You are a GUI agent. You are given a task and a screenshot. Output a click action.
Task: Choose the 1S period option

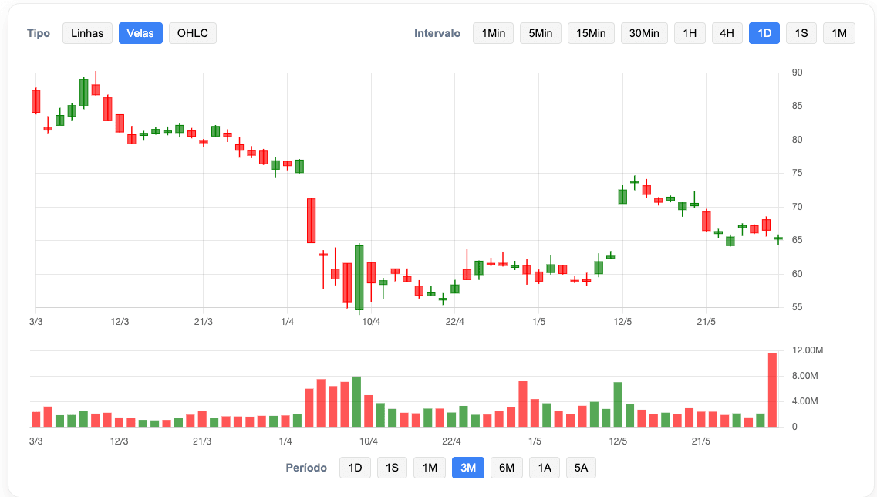[392, 468]
